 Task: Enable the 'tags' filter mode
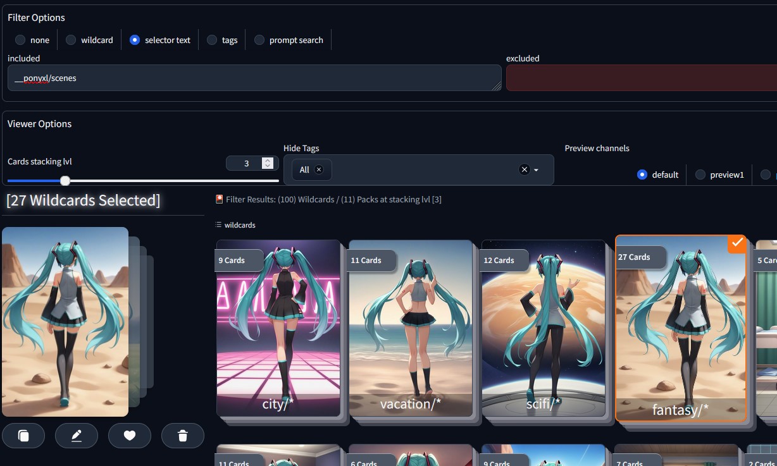pyautogui.click(x=212, y=40)
